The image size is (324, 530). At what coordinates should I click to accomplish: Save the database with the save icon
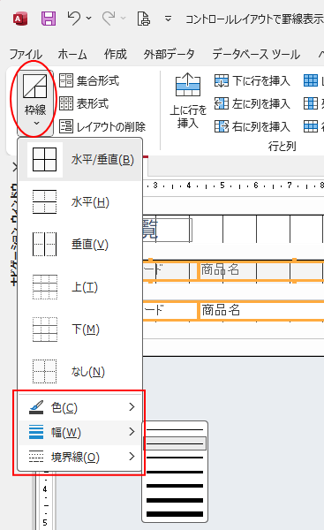(x=49, y=19)
